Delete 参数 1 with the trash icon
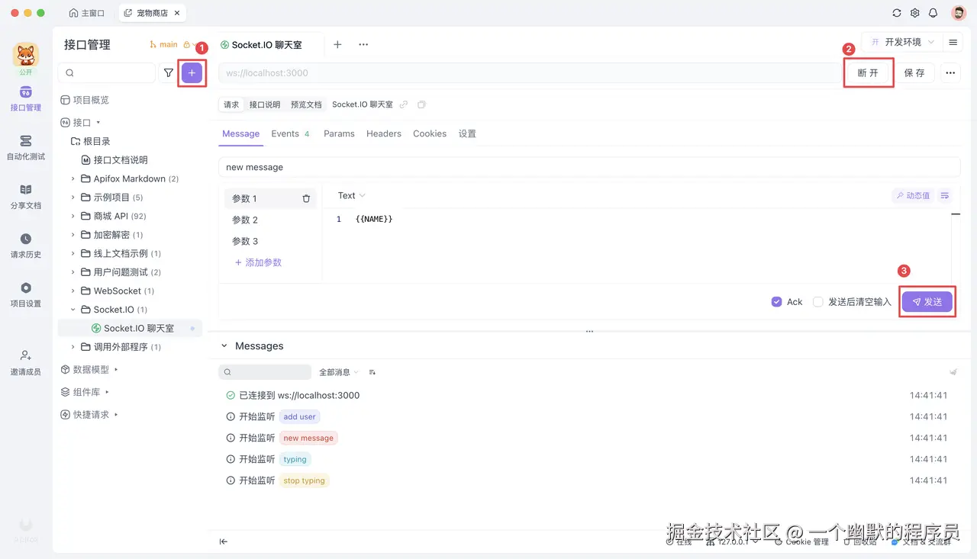 (x=306, y=198)
